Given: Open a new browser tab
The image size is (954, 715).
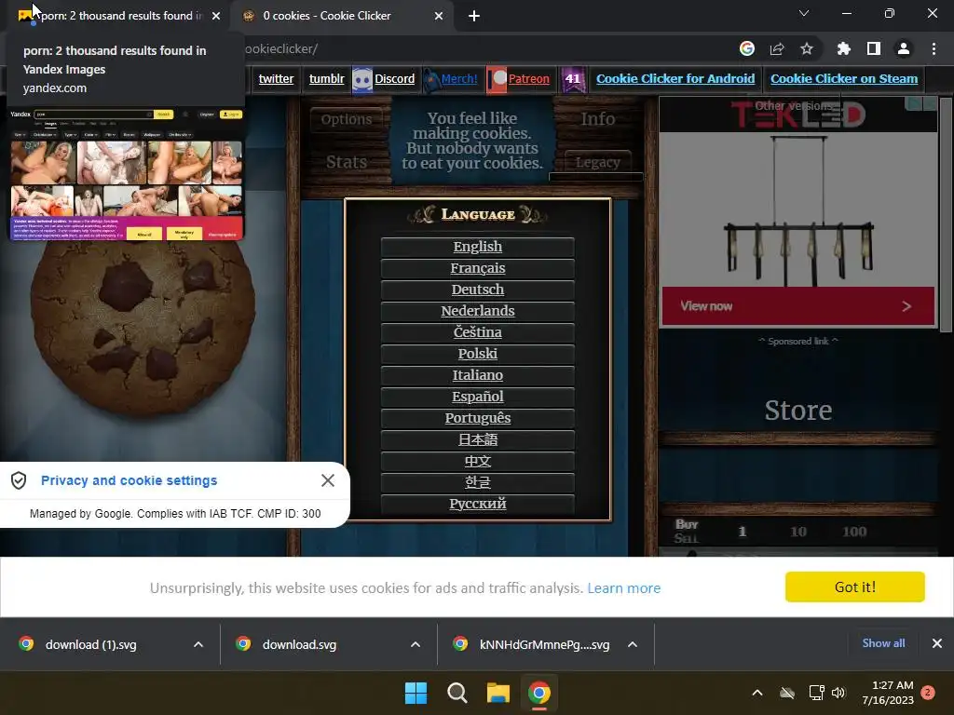Looking at the screenshot, I should pyautogui.click(x=474, y=17).
